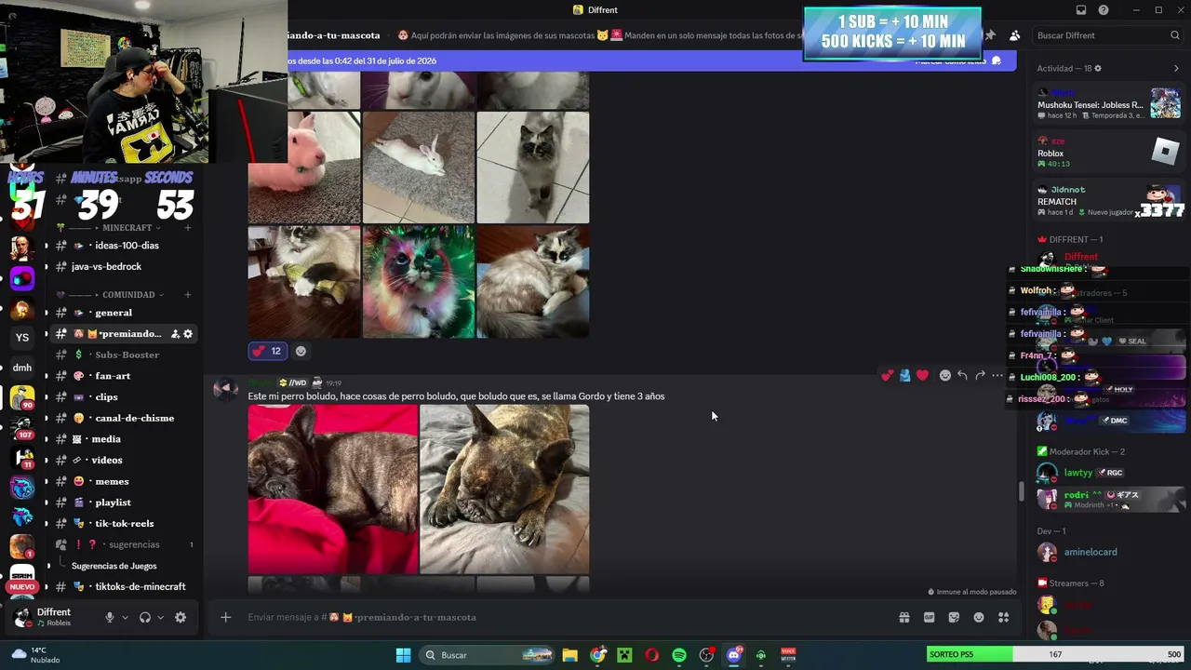Open the YS server

coord(22,338)
